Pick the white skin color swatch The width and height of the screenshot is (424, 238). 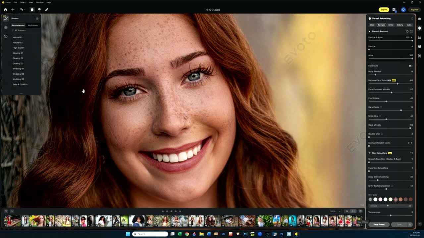[375, 199]
